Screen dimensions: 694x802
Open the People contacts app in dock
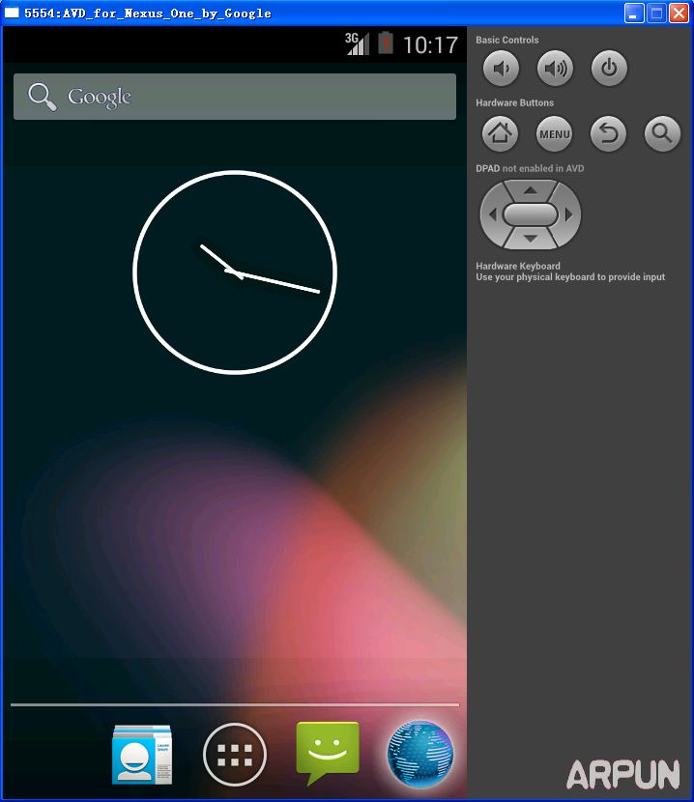pyautogui.click(x=142, y=754)
